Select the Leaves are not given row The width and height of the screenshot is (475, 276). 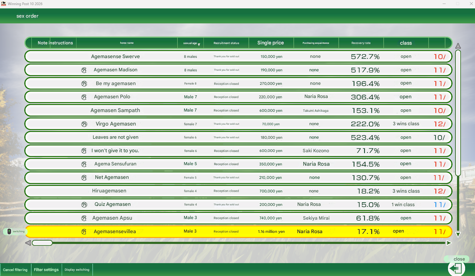pos(238,137)
